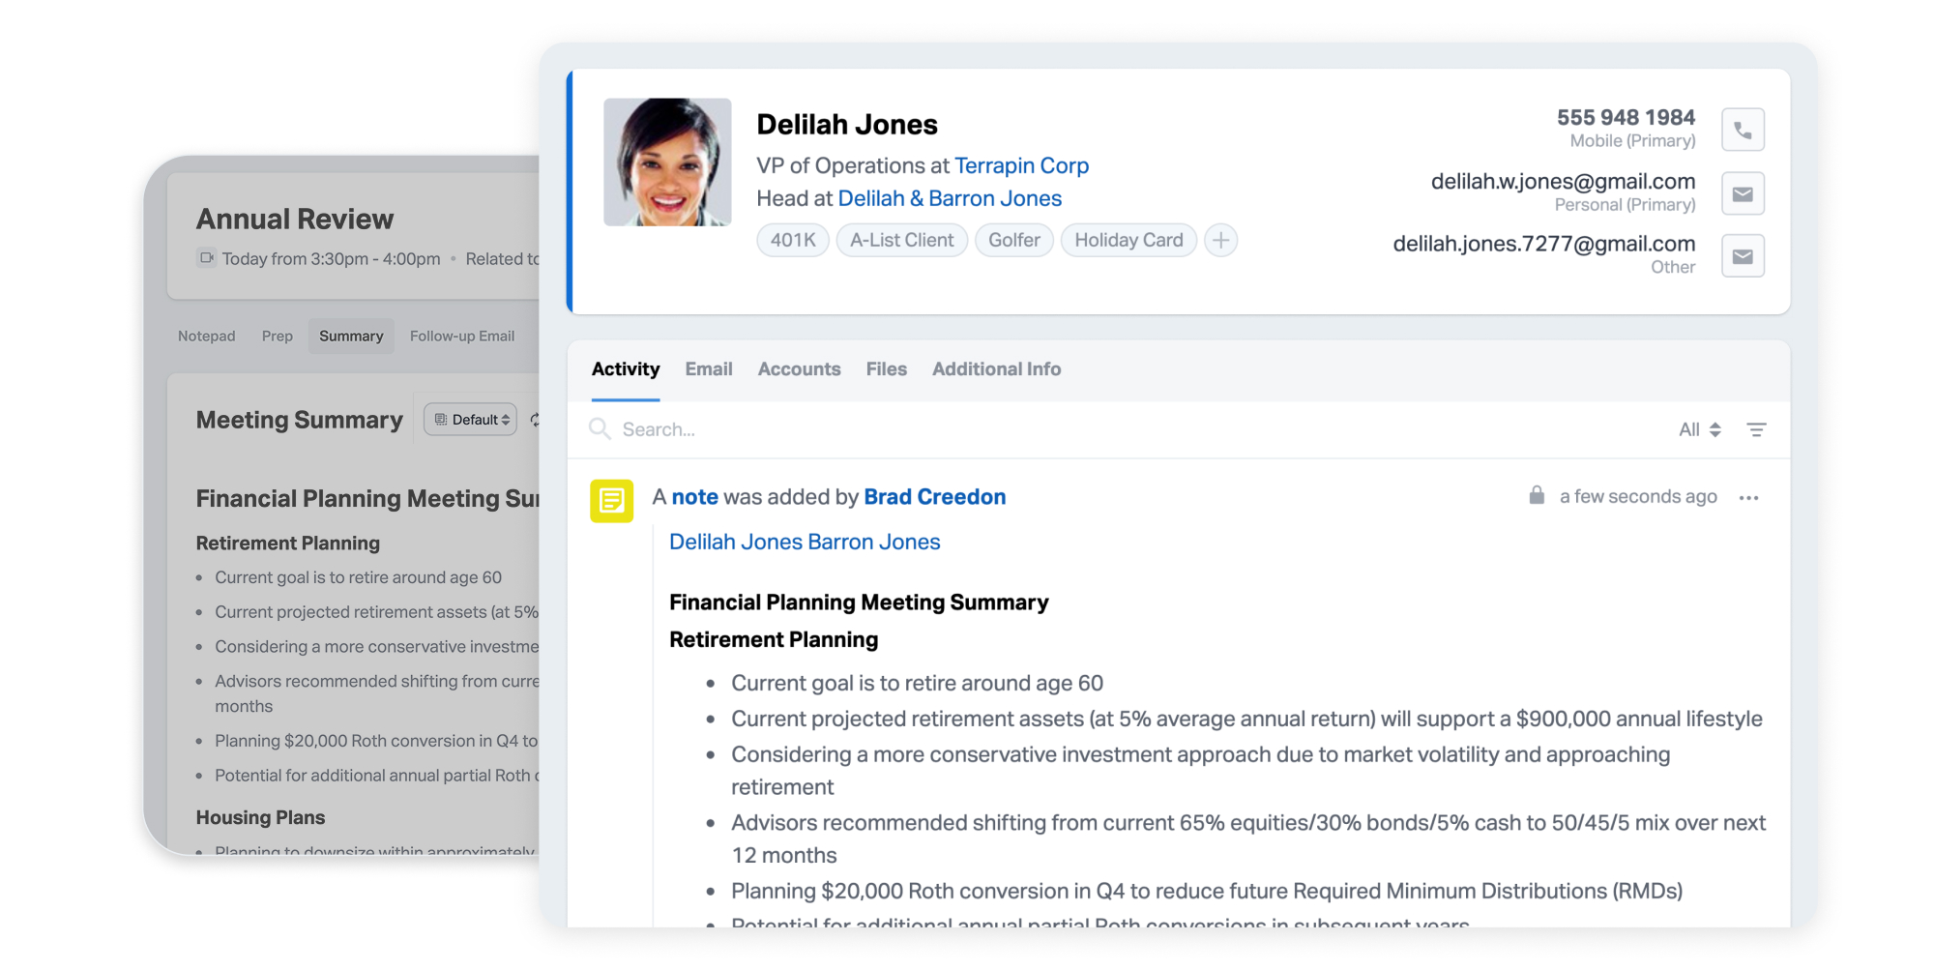This screenshot has height=970, width=1934.
Task: Open the Terrapin Corp company link
Action: pos(1021,166)
